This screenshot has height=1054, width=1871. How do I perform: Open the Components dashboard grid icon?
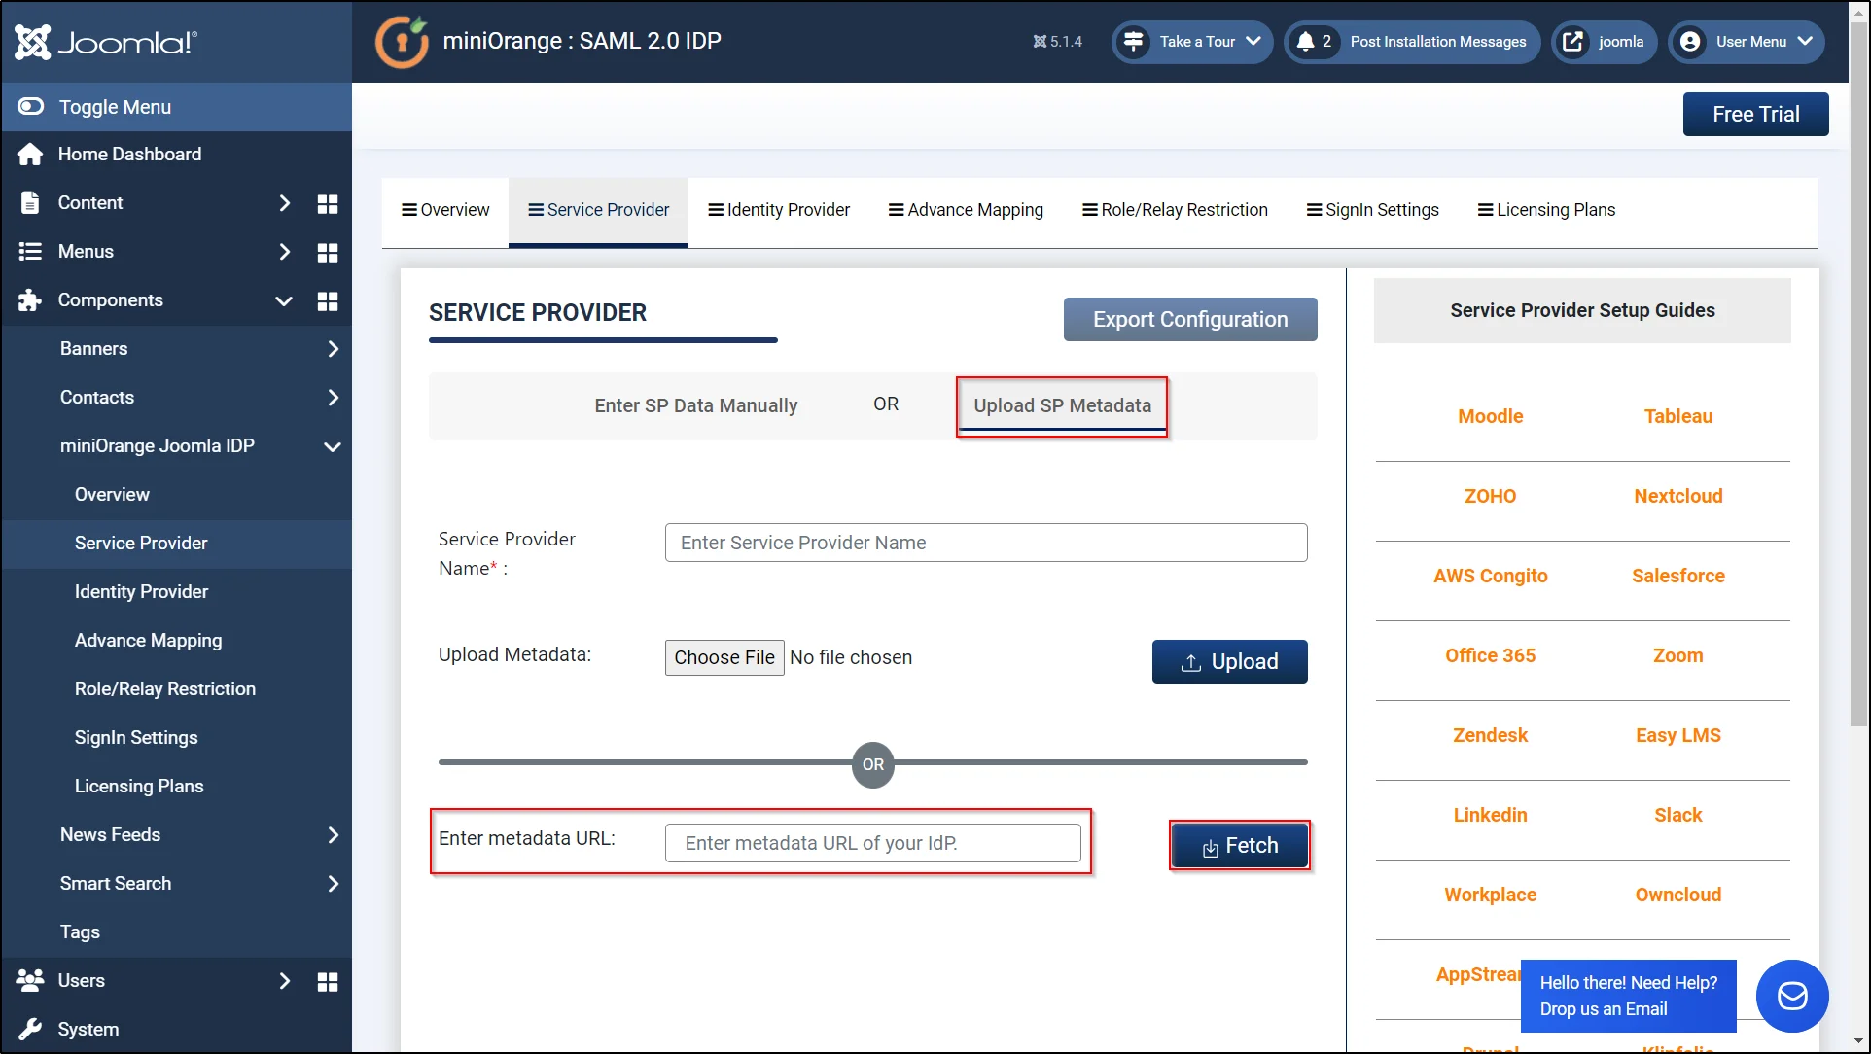pos(328,300)
